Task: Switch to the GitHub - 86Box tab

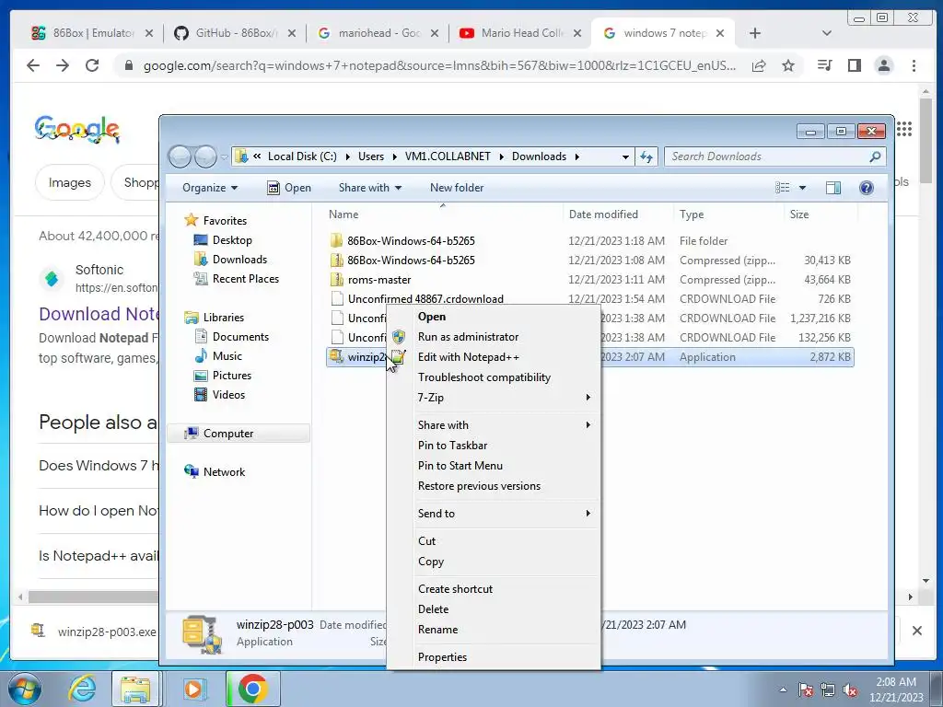Action: pos(235,33)
